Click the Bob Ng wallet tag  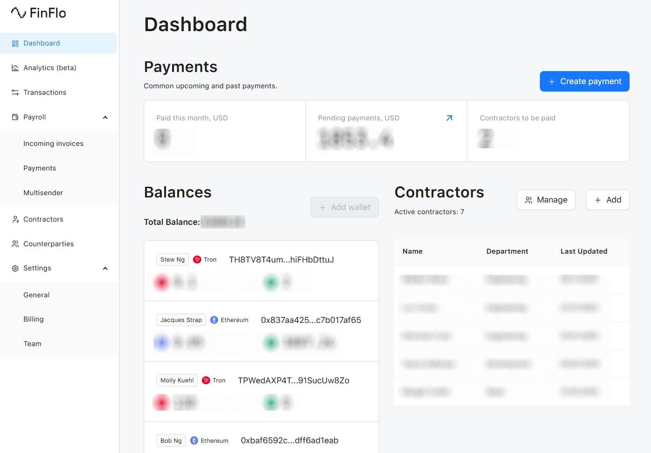click(171, 440)
